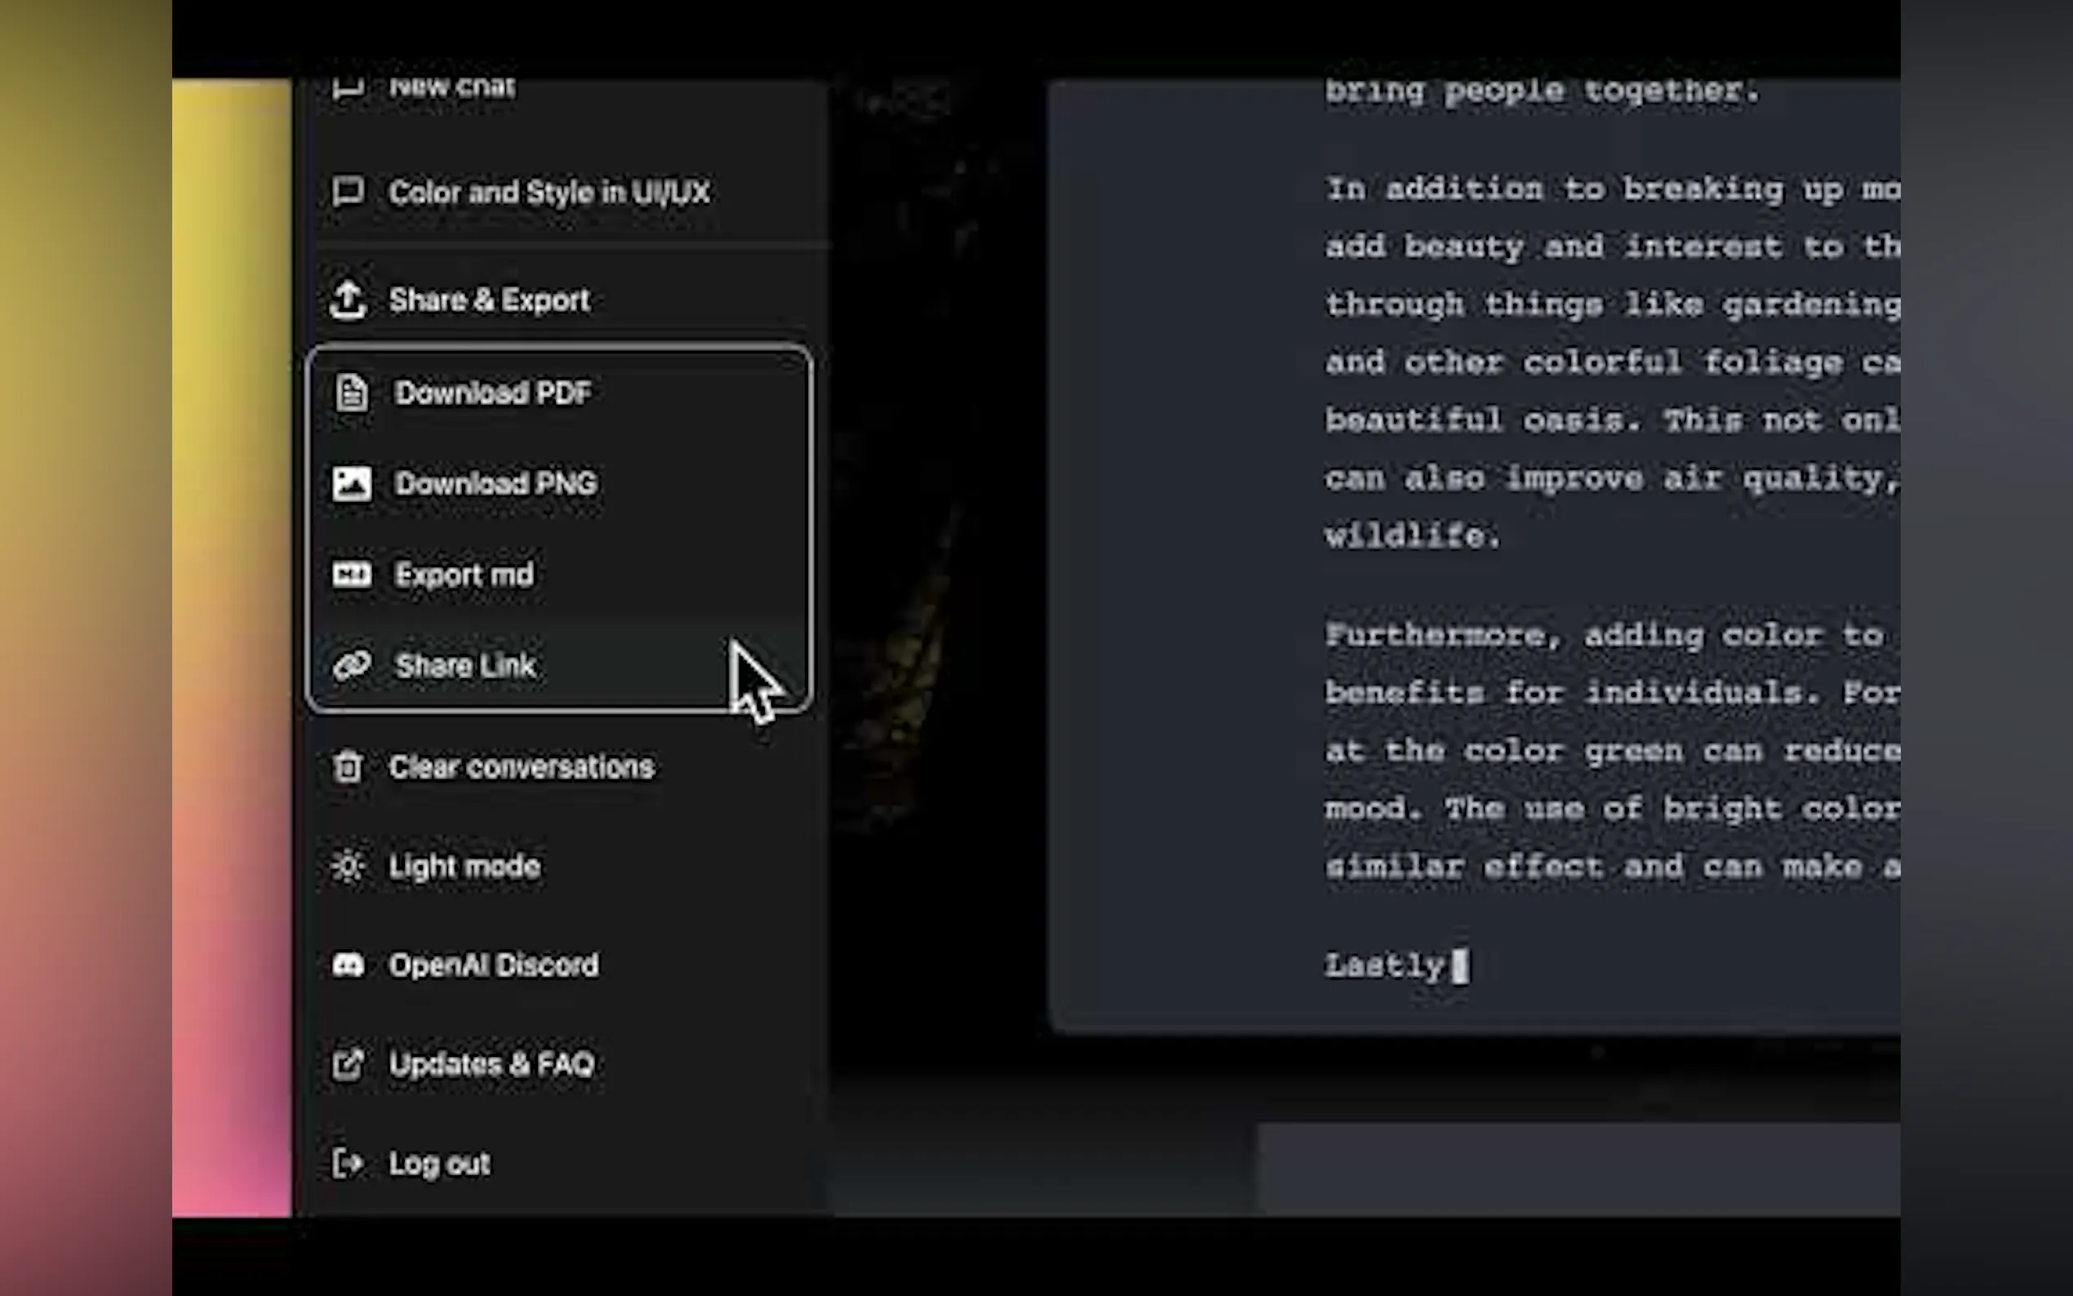Click the Export md markdown icon
Image resolution: width=2073 pixels, height=1296 pixels.
click(352, 575)
